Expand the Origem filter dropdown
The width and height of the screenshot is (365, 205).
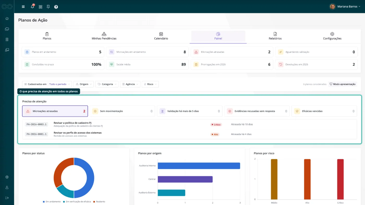[x=84, y=84]
